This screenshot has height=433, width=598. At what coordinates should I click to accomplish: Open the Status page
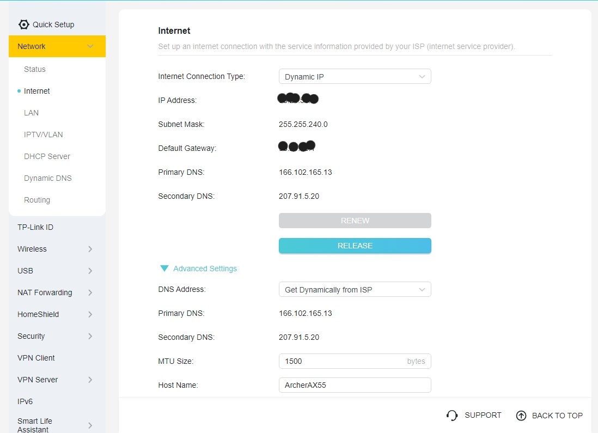click(35, 69)
